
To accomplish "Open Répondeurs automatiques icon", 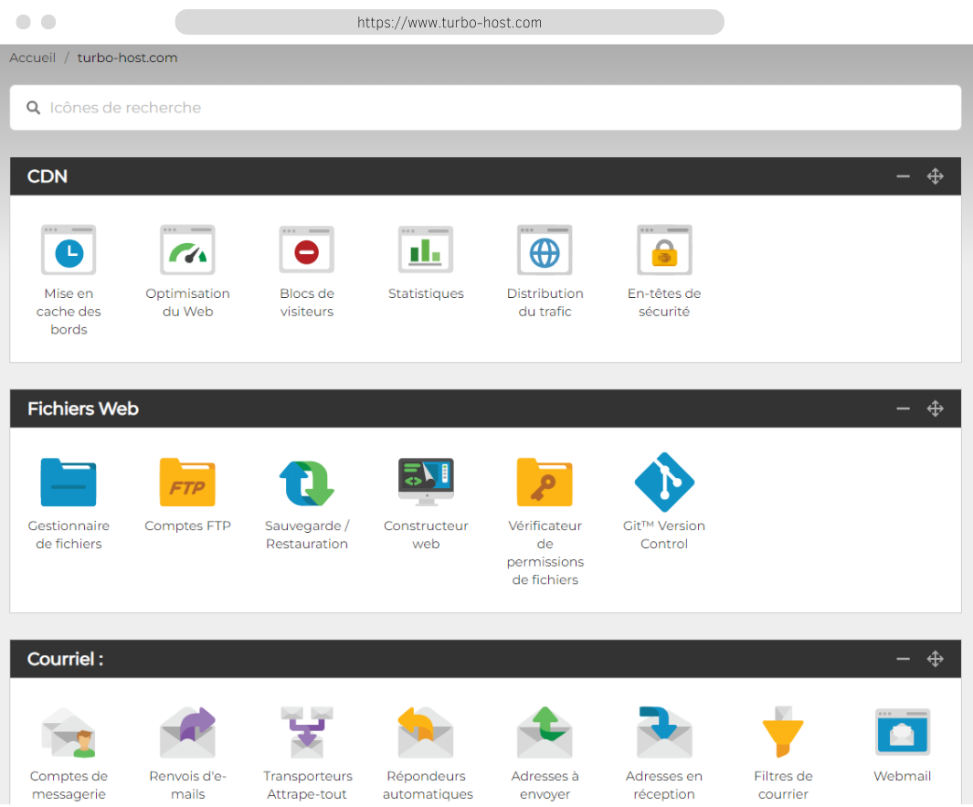I will (x=426, y=732).
